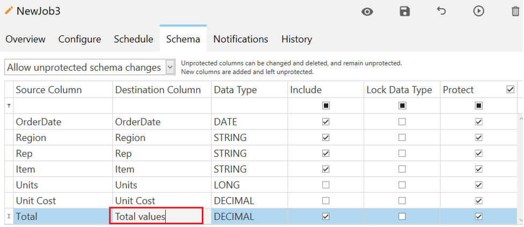Select the Total source column cell
This screenshot has height=227, width=524.
[x=63, y=217]
